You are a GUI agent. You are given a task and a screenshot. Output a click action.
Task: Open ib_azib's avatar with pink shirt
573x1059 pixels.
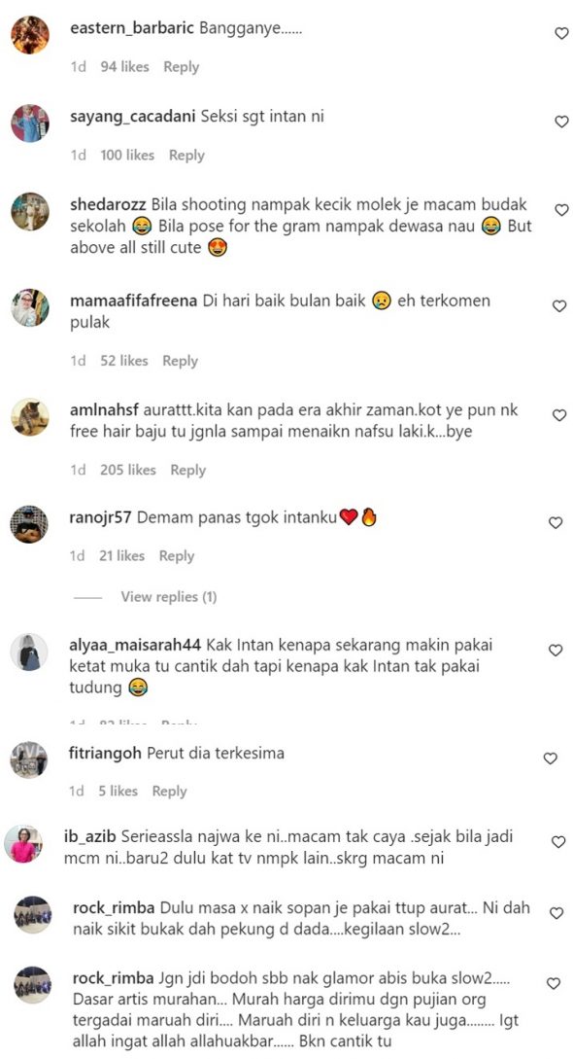(23, 843)
